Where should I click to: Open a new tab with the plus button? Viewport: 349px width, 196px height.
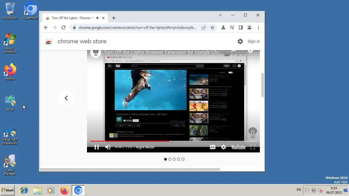coord(114,18)
